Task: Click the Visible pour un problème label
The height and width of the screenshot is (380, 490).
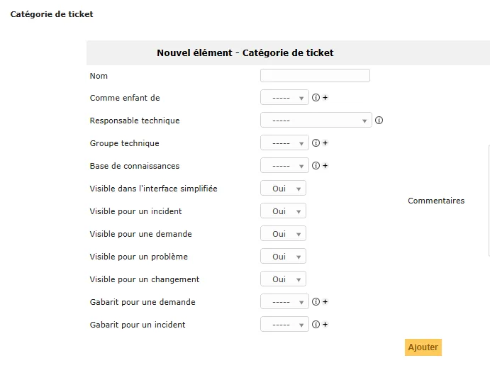Action: pyautogui.click(x=139, y=257)
